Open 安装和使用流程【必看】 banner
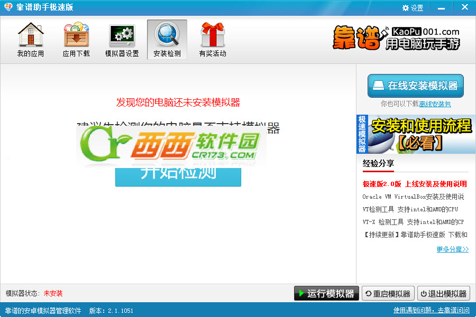This screenshot has width=476, height=317. pos(416,134)
